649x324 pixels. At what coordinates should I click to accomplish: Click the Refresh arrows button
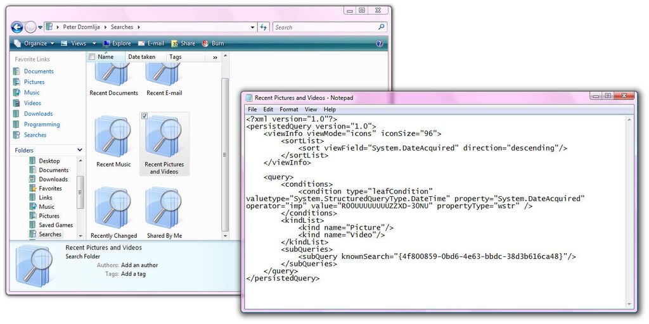(x=264, y=27)
